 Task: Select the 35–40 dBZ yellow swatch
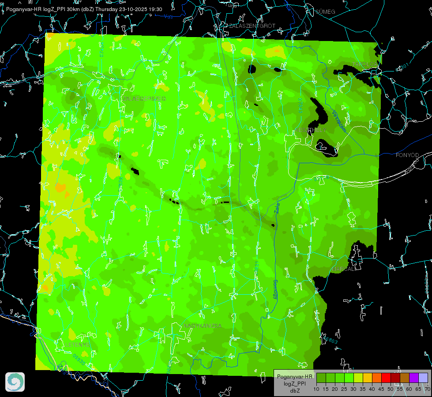(x=368, y=378)
